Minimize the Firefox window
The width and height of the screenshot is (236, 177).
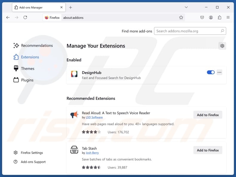coord(206,7)
